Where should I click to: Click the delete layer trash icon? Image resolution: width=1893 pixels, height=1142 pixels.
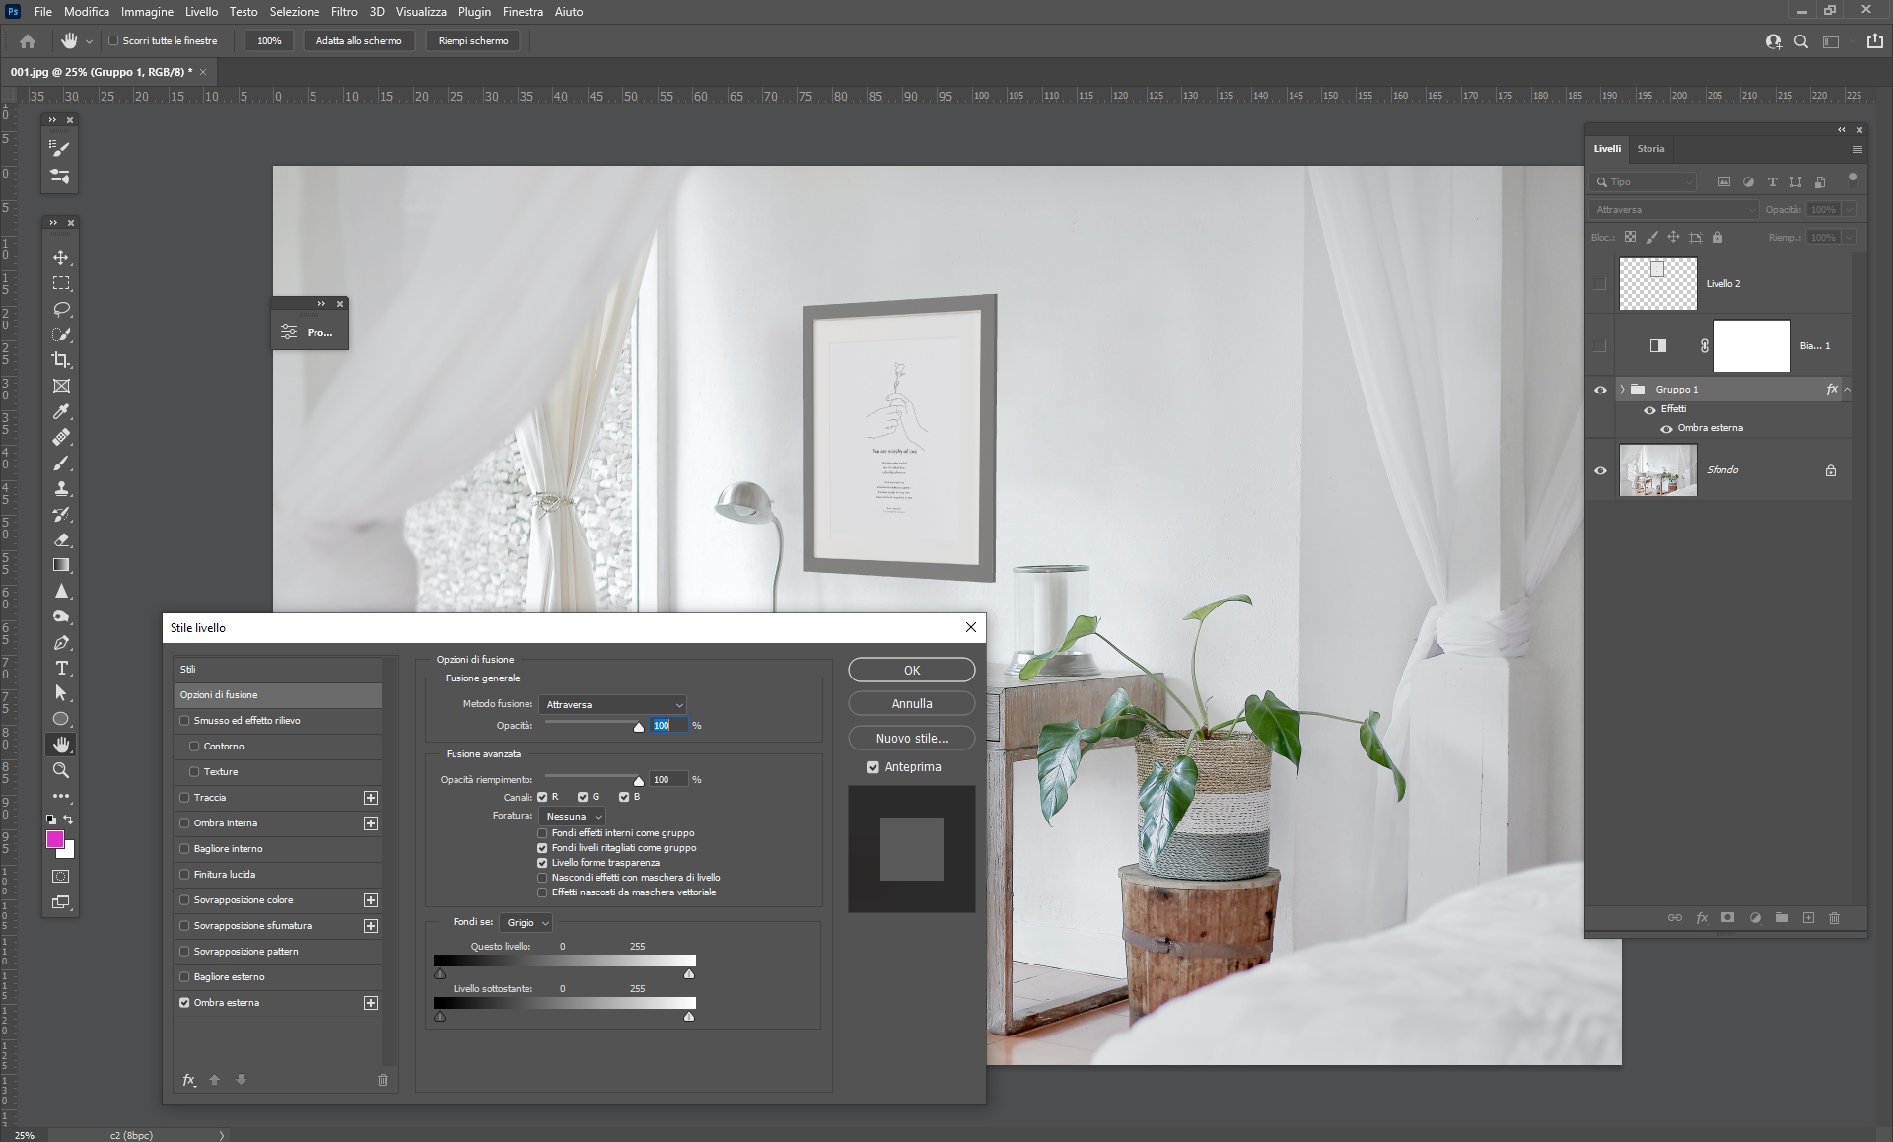click(x=1834, y=917)
